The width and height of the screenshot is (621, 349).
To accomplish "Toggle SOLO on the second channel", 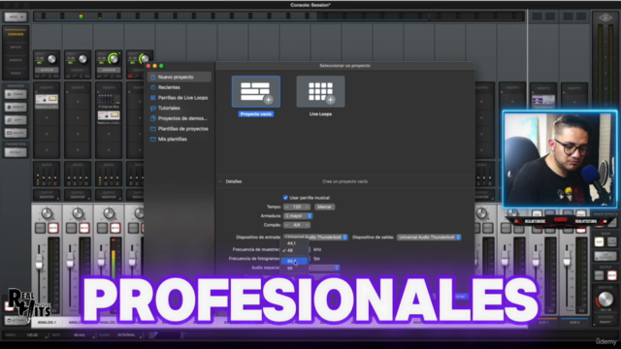I will [71, 228].
